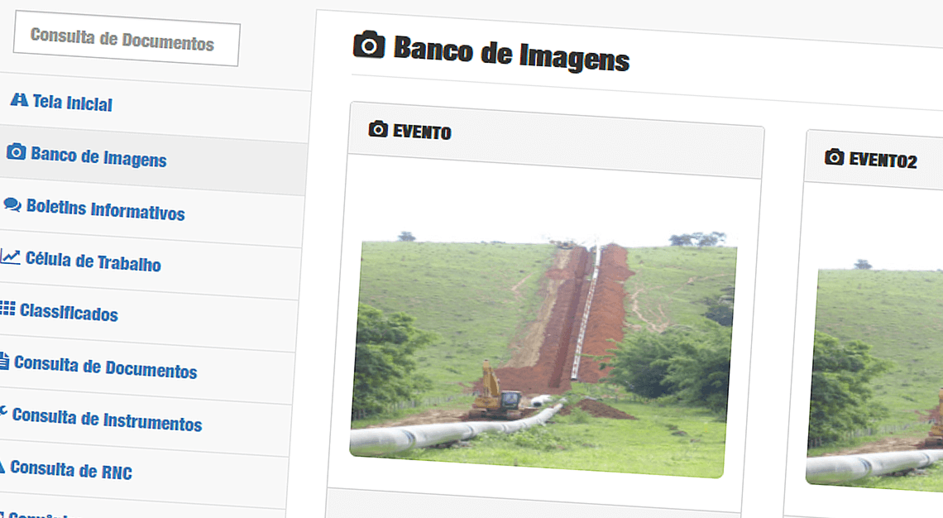Click the Consulta de Documentos search box at top
Screen dimensions: 943x518
(124, 40)
